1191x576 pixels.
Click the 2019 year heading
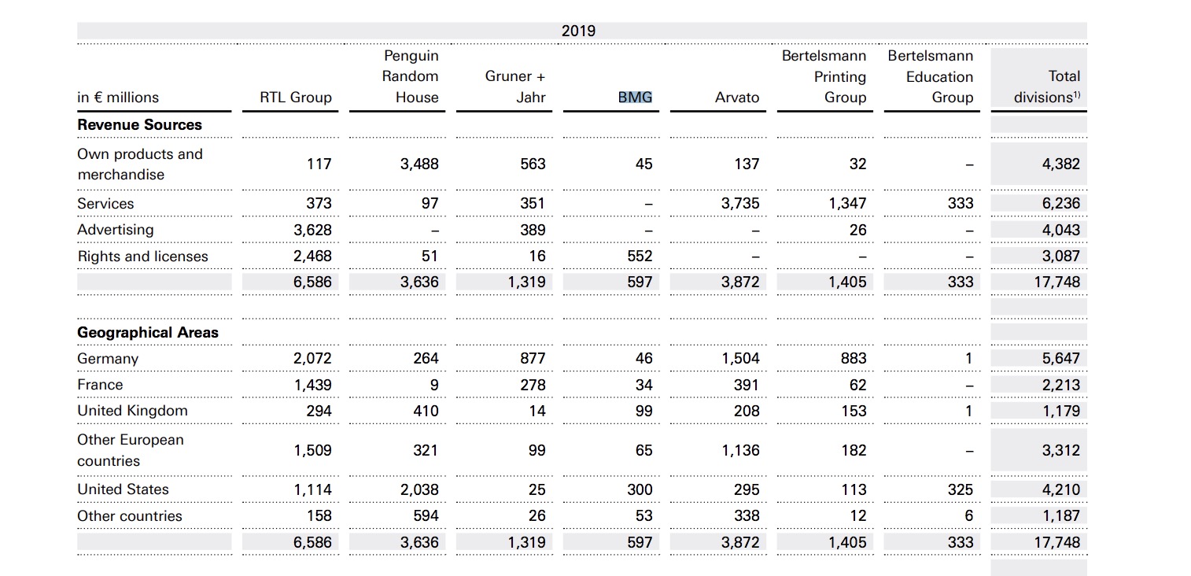[x=578, y=31]
